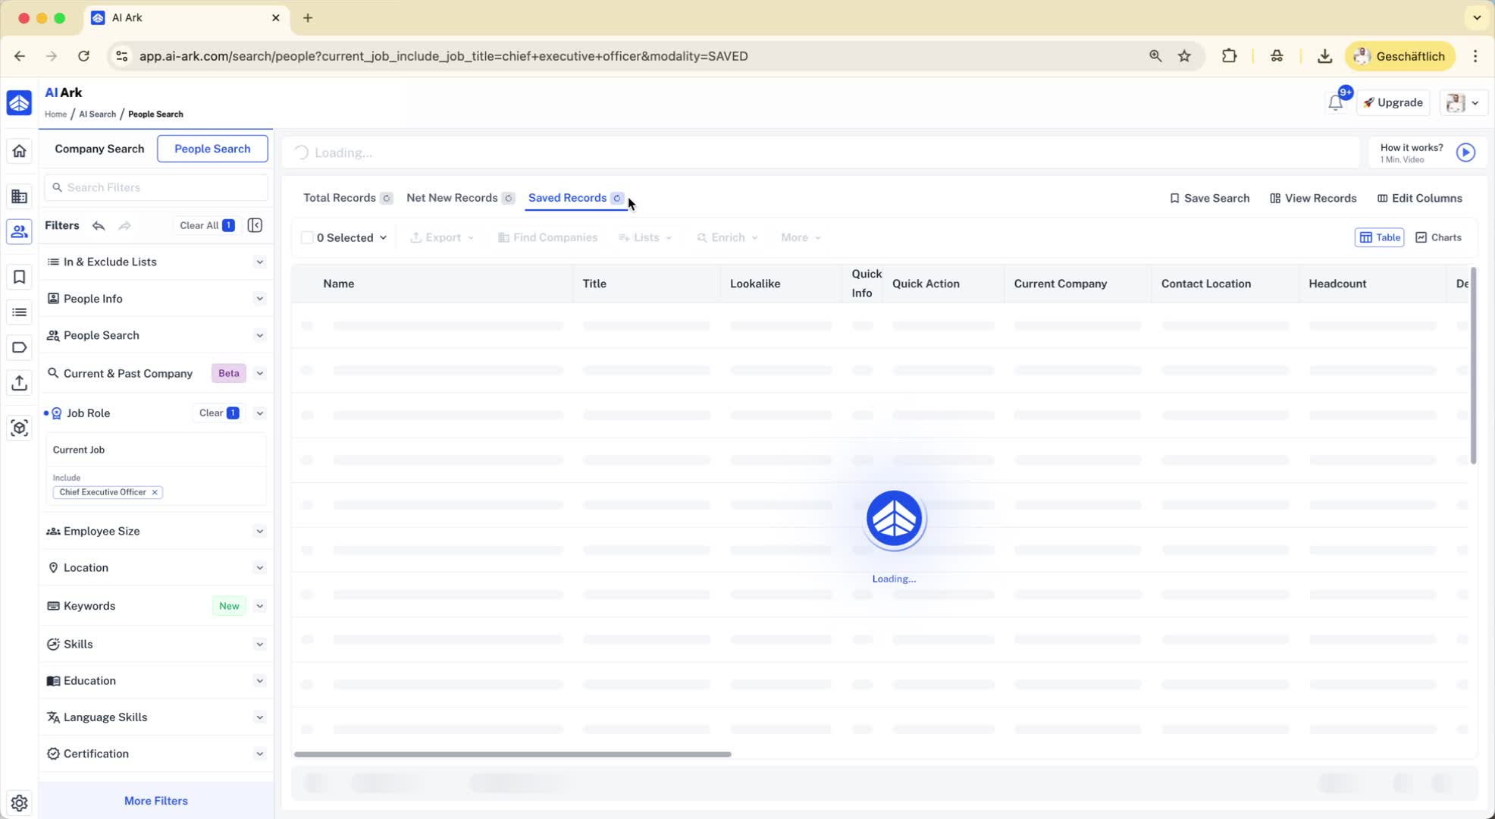The height and width of the screenshot is (819, 1495).
Task: Collapse the filters sidebar panel icon
Action: pos(255,225)
